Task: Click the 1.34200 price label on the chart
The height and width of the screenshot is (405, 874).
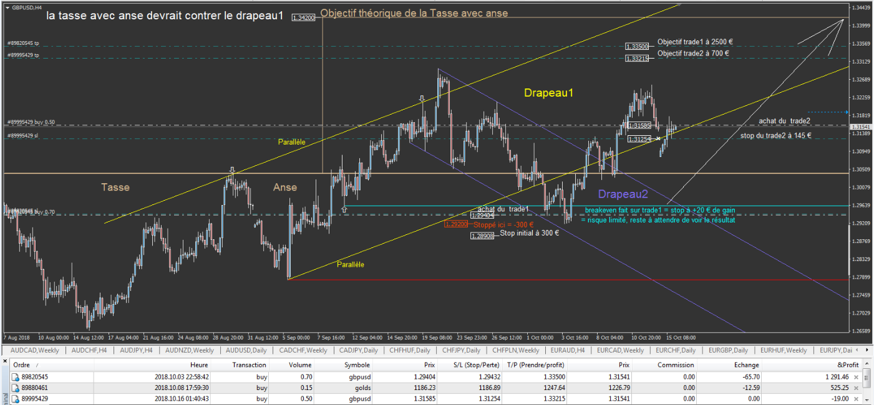Action: tap(304, 18)
